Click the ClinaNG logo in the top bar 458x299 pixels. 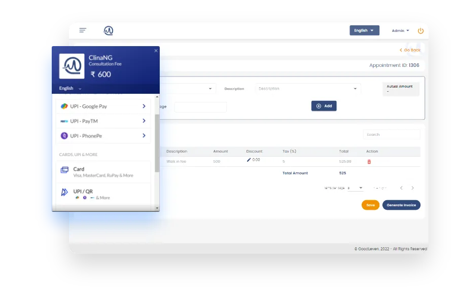108,30
